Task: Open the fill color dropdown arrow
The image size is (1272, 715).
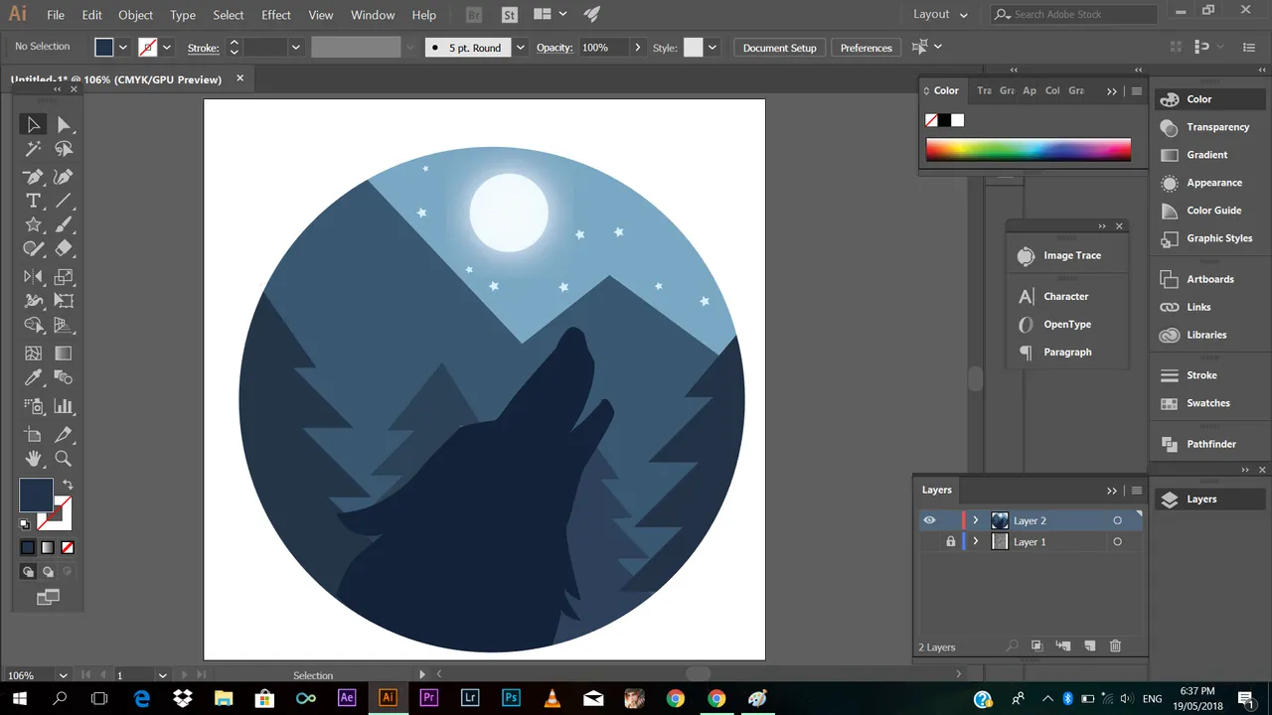Action: (123, 48)
